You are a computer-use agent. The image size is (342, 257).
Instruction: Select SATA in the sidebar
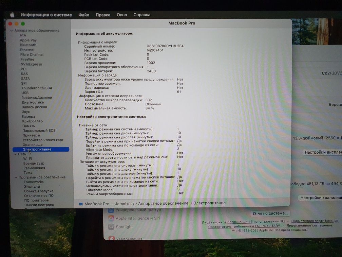(25, 79)
